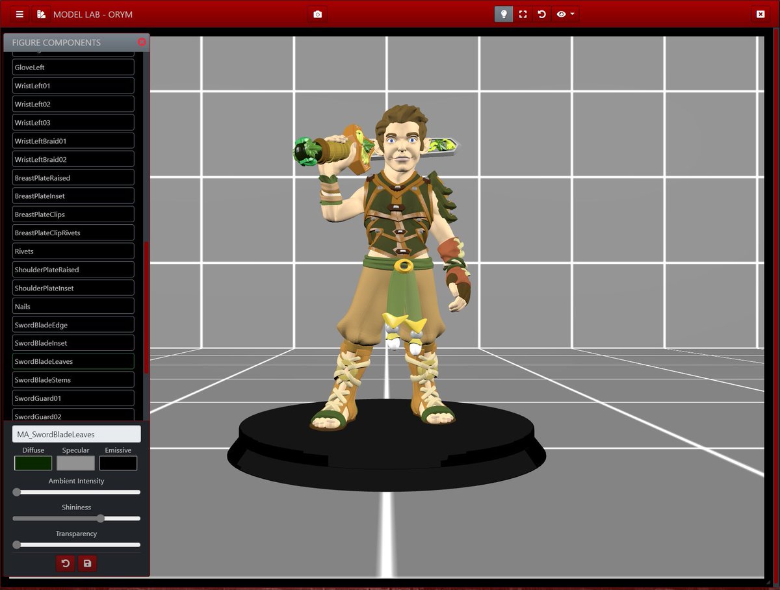Edit the MA_SwordBladeLeaves material name field
The height and width of the screenshot is (590, 780).
point(77,434)
